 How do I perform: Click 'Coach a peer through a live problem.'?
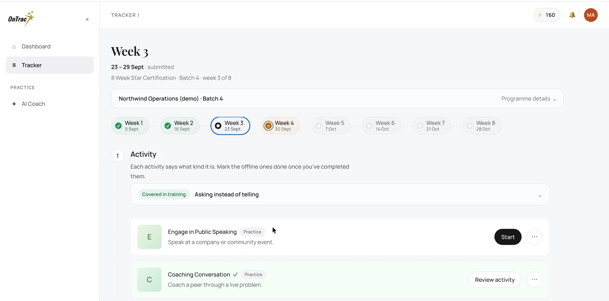click(215, 285)
